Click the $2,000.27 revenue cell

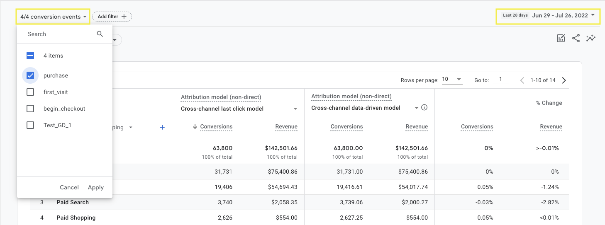[415, 202]
